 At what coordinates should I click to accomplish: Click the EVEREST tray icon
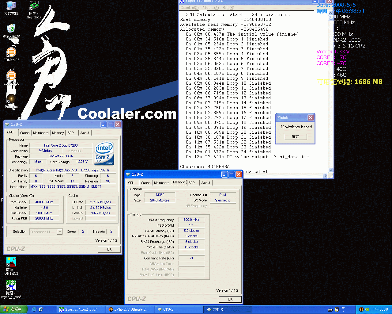(x=361, y=309)
